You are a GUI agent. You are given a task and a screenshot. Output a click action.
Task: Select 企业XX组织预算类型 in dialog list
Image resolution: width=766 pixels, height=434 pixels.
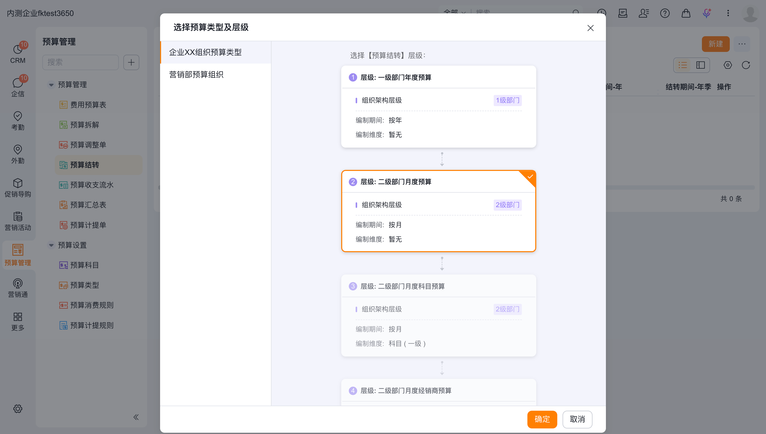pyautogui.click(x=216, y=52)
